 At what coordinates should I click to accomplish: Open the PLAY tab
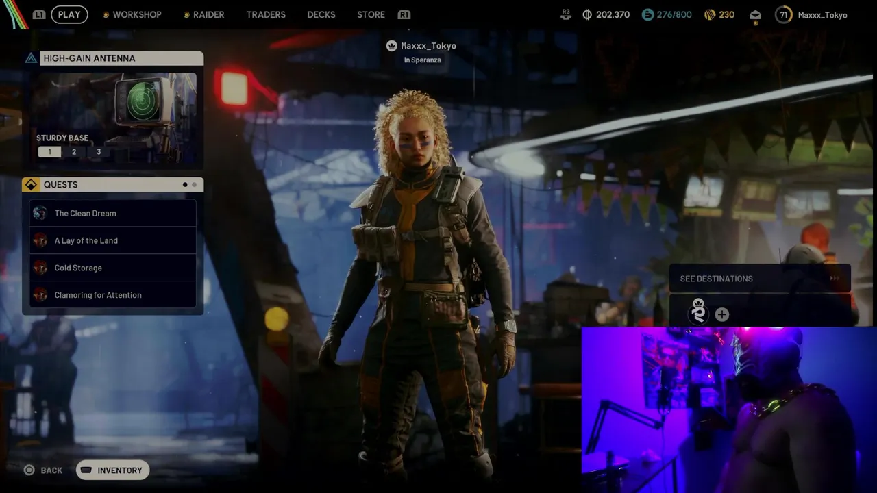coord(69,14)
